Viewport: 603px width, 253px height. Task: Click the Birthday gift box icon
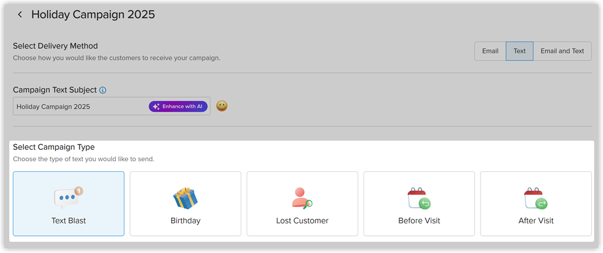185,198
